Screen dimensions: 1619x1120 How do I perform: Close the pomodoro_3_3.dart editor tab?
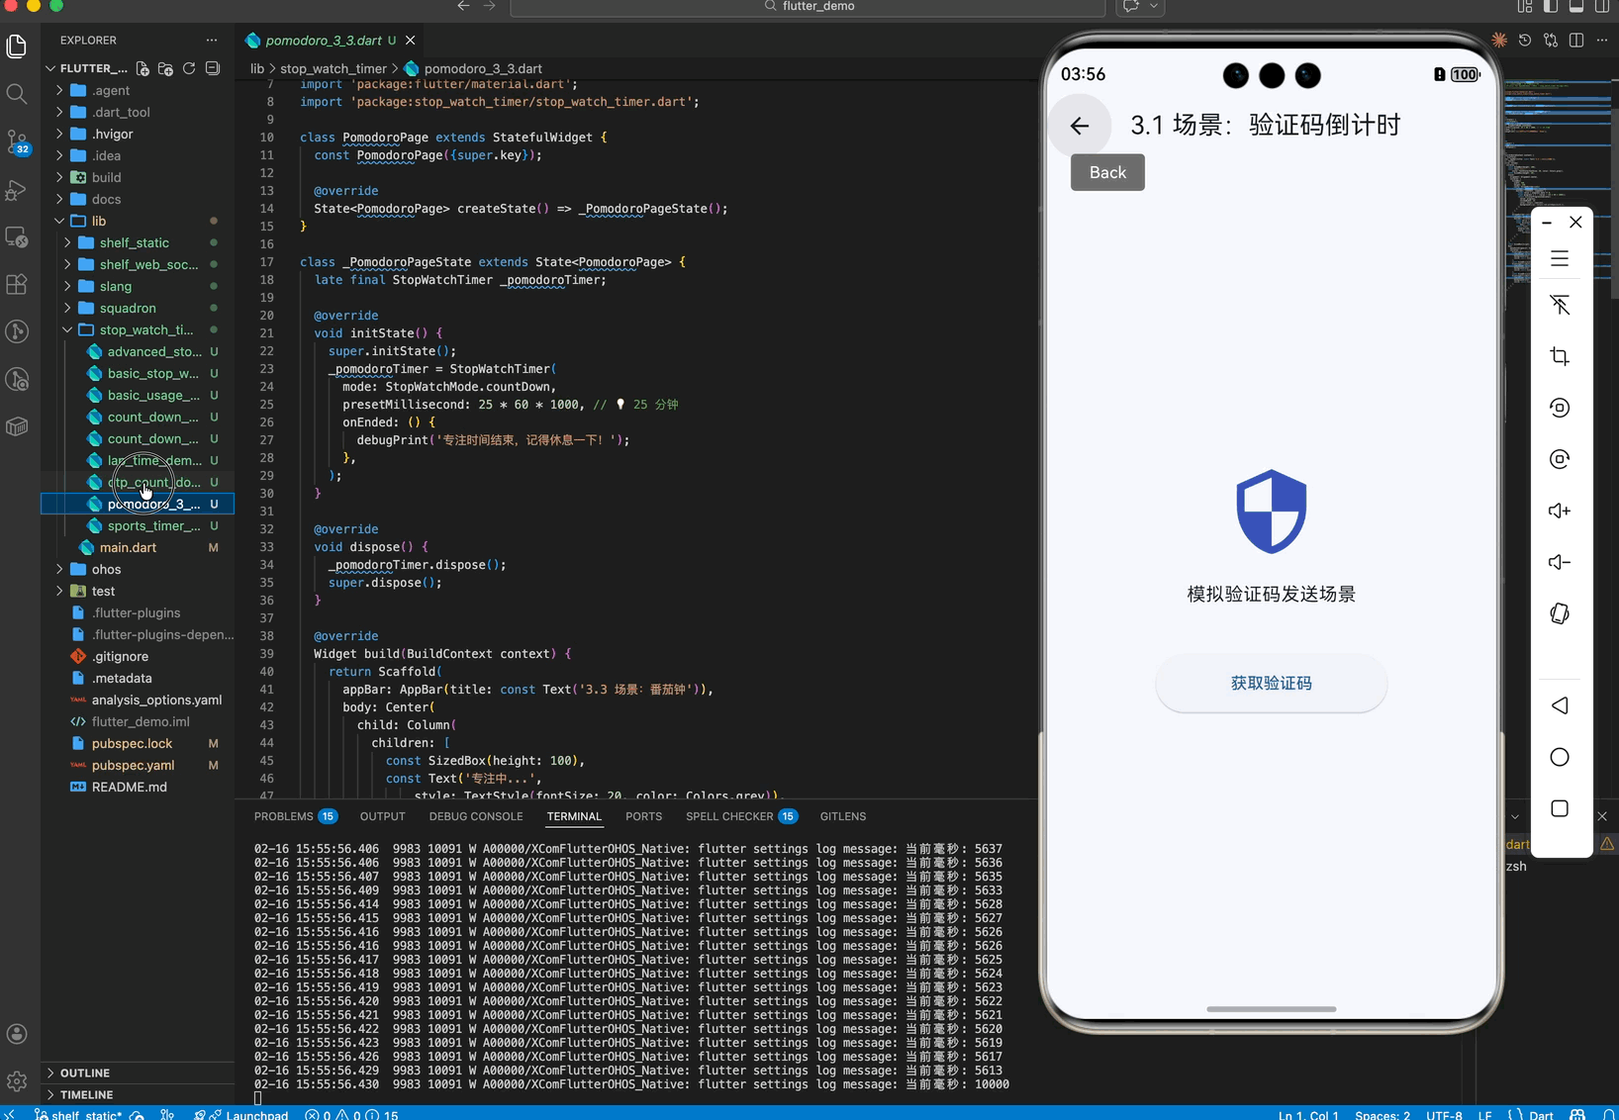(x=410, y=41)
